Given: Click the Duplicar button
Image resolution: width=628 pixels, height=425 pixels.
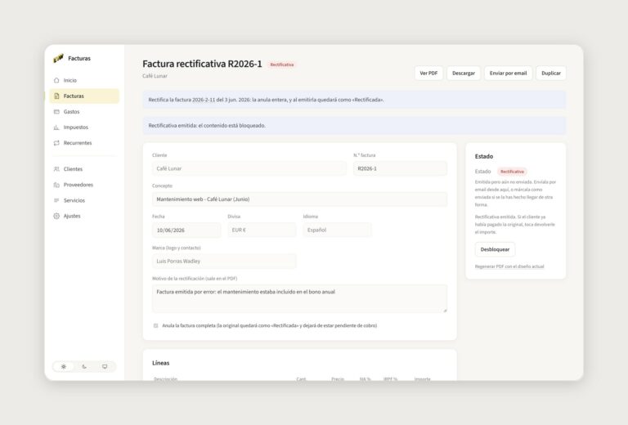Looking at the screenshot, I should (551, 74).
